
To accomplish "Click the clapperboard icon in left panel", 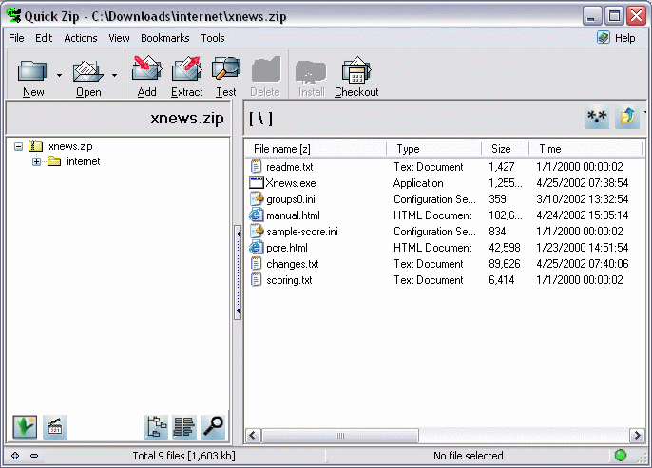I will (55, 427).
